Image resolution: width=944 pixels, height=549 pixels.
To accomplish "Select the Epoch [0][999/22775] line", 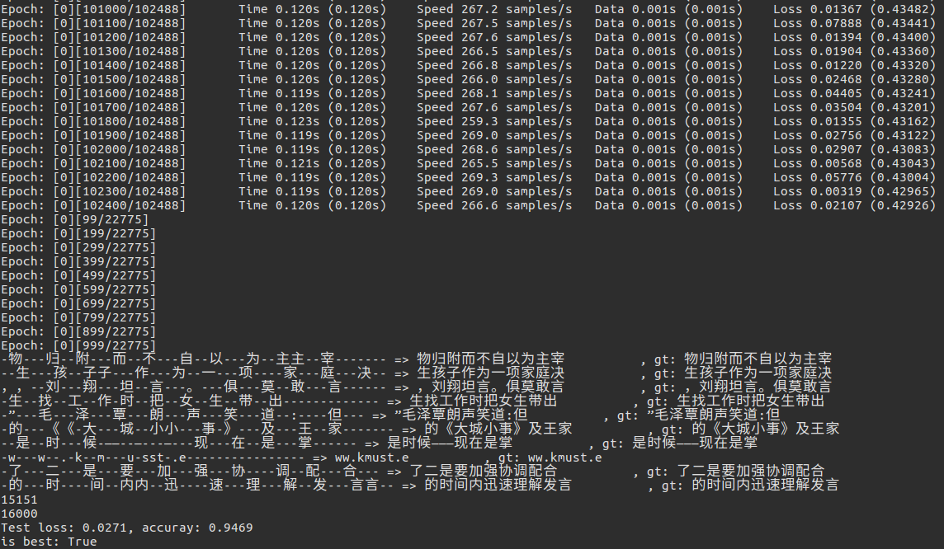I will 78,345.
